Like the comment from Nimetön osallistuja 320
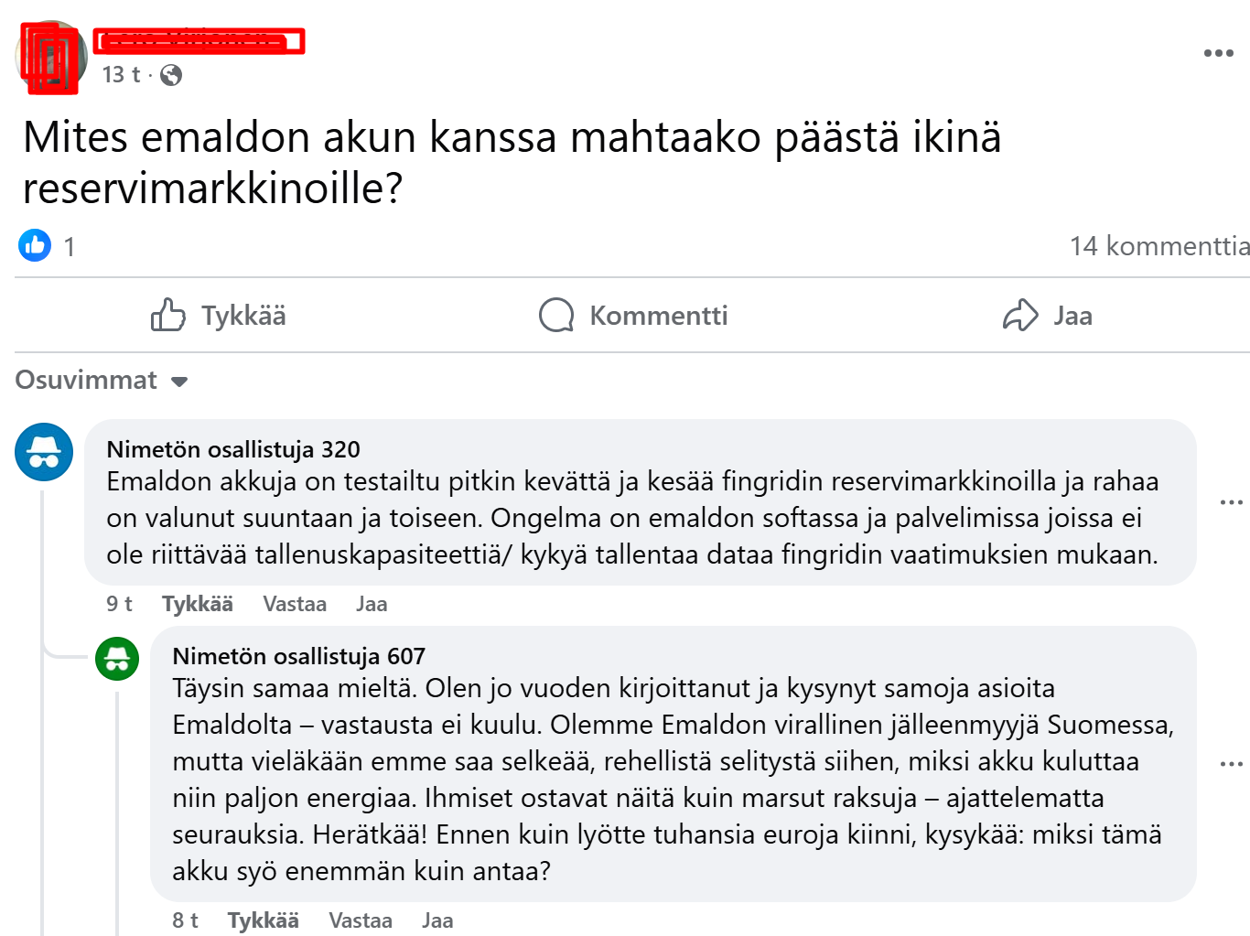The image size is (1250, 936). 197,604
